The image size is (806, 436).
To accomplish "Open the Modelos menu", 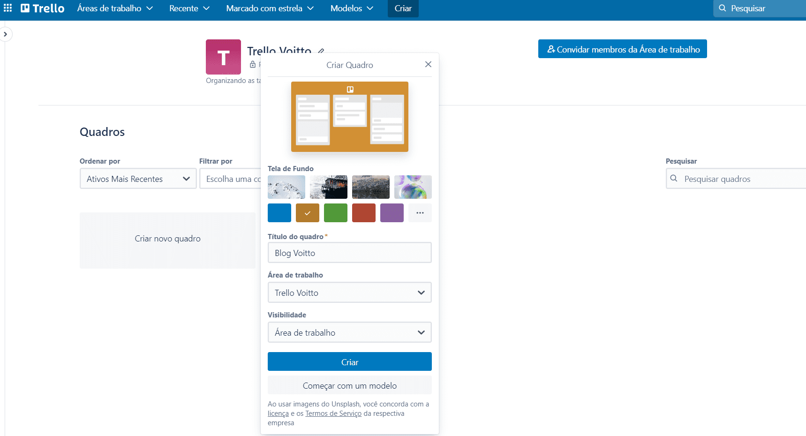I will pyautogui.click(x=352, y=8).
